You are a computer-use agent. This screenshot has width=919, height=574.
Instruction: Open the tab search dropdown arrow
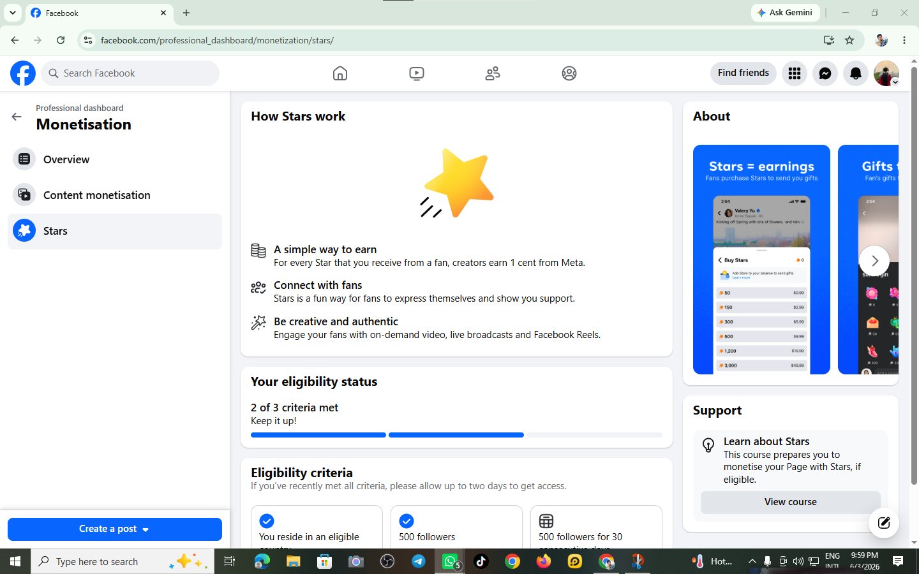[12, 13]
